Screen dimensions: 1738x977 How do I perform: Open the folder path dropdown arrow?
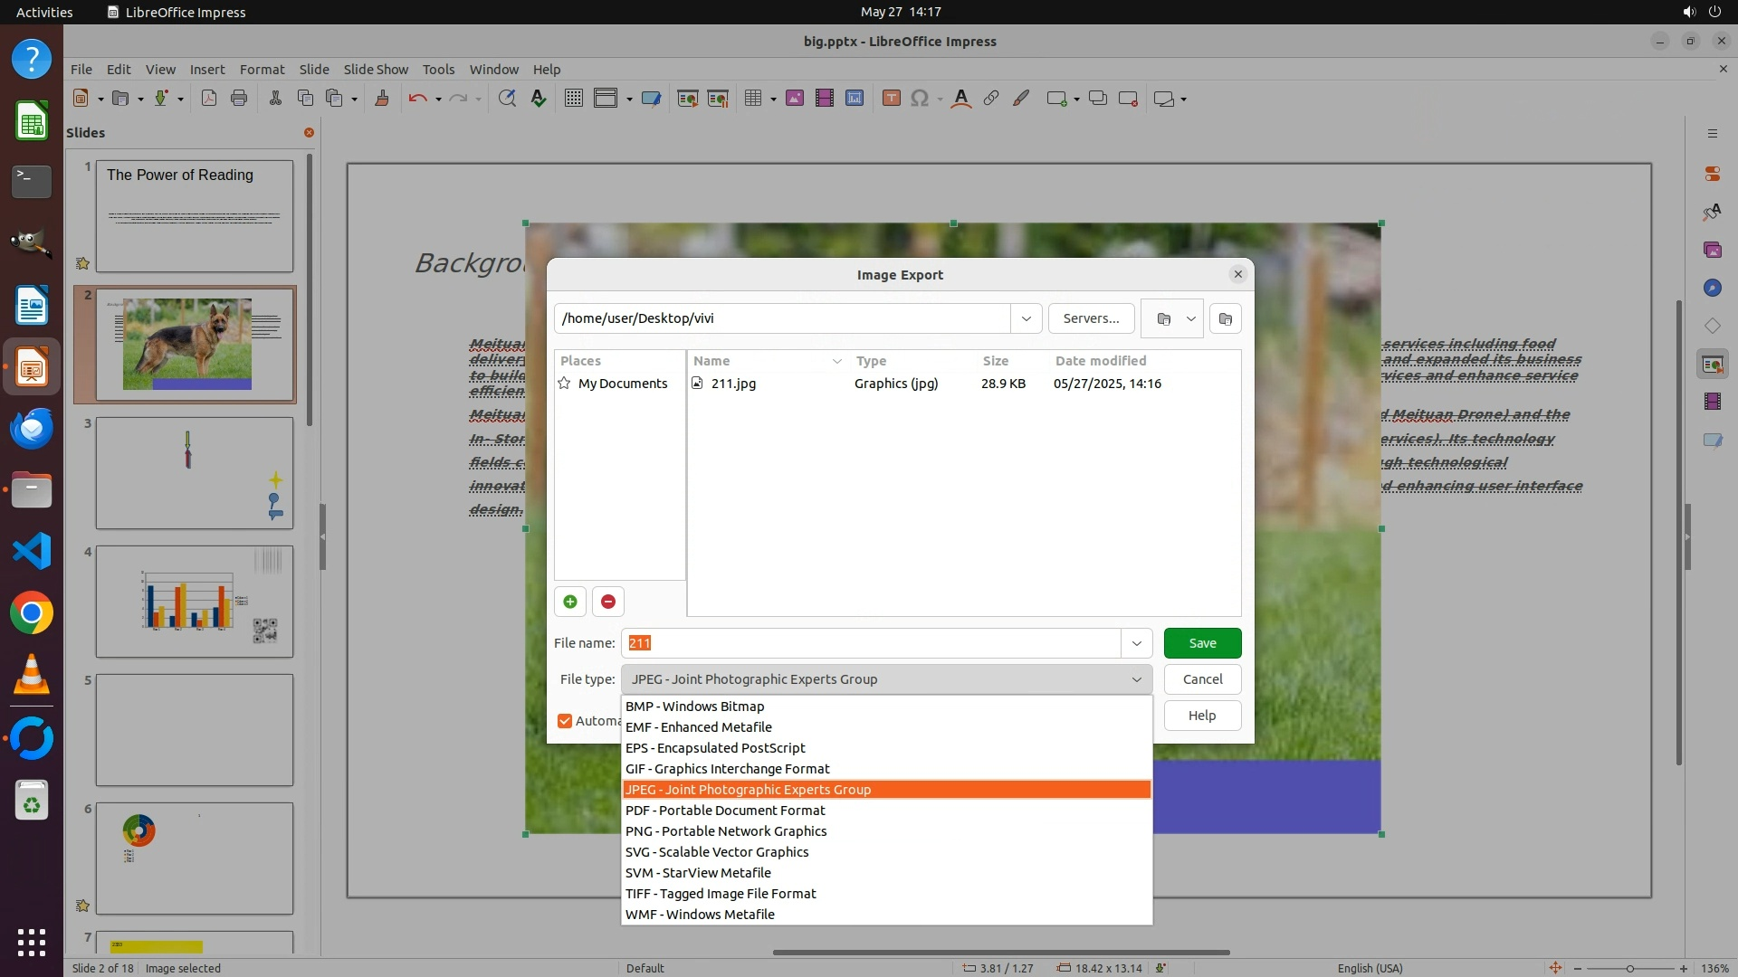tap(1026, 318)
